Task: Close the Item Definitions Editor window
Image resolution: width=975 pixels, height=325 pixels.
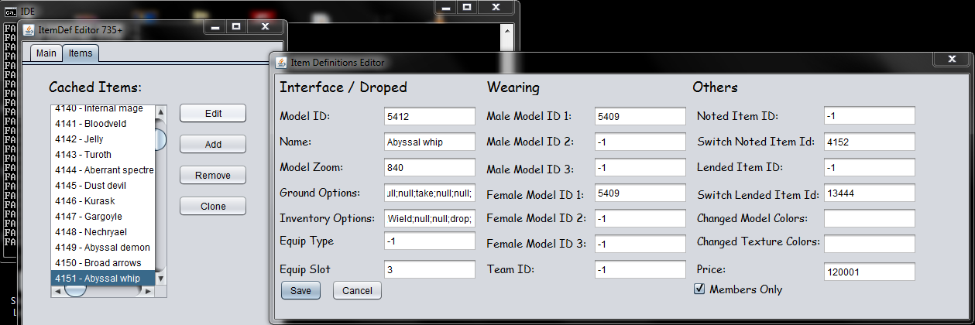Action: click(x=951, y=59)
